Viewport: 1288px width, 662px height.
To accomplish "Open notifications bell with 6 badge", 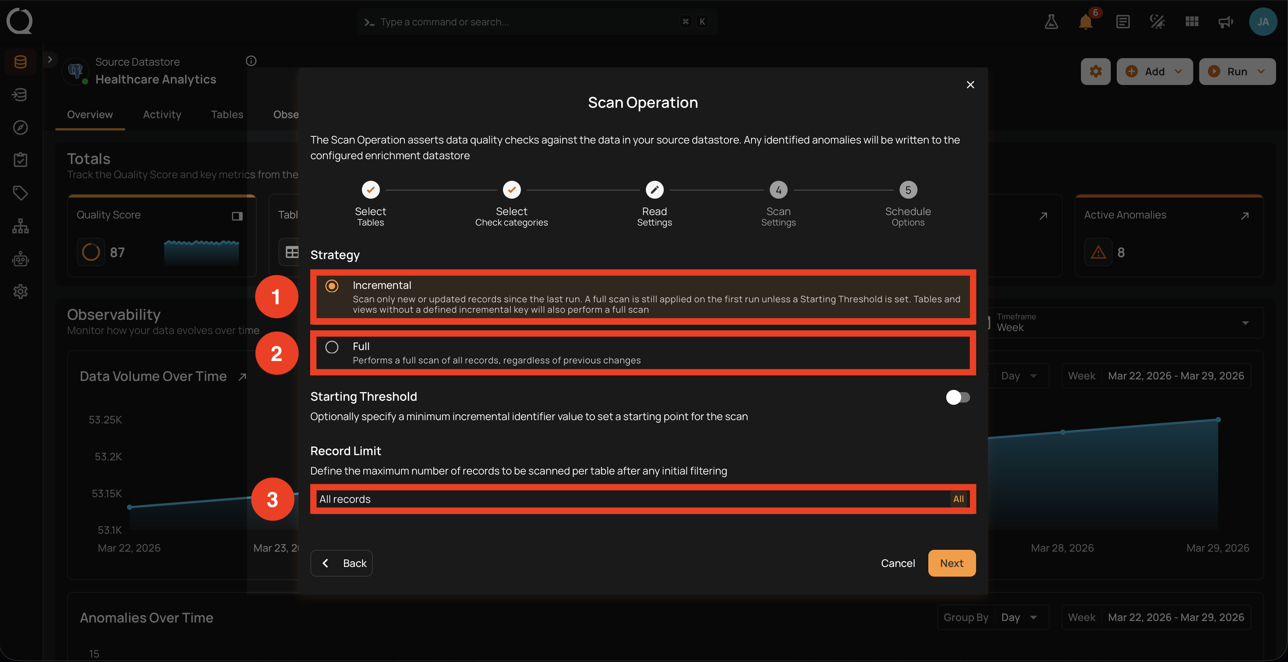I will pos(1085,22).
